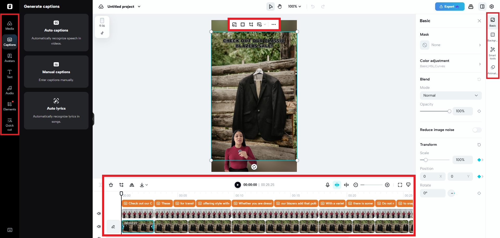Image resolution: width=500 pixels, height=238 pixels.
Task: Open the 100% zoom level dropdown
Action: [x=295, y=7]
